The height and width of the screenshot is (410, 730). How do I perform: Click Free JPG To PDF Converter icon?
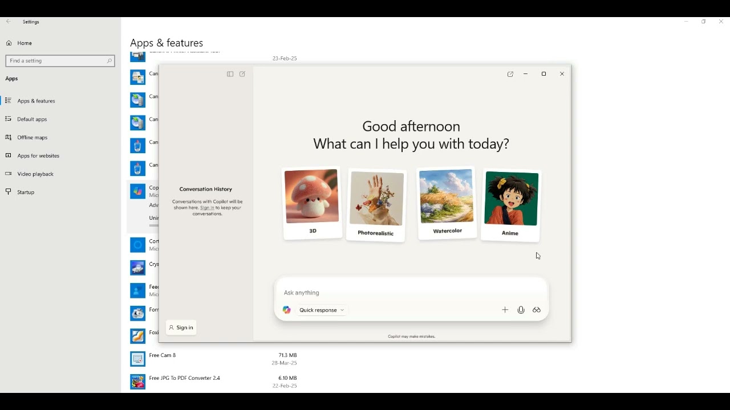[x=137, y=382]
